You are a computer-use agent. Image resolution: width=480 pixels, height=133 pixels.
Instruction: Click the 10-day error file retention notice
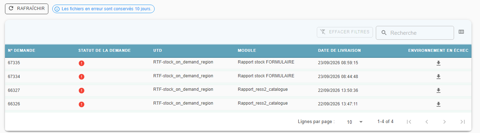[x=103, y=9]
